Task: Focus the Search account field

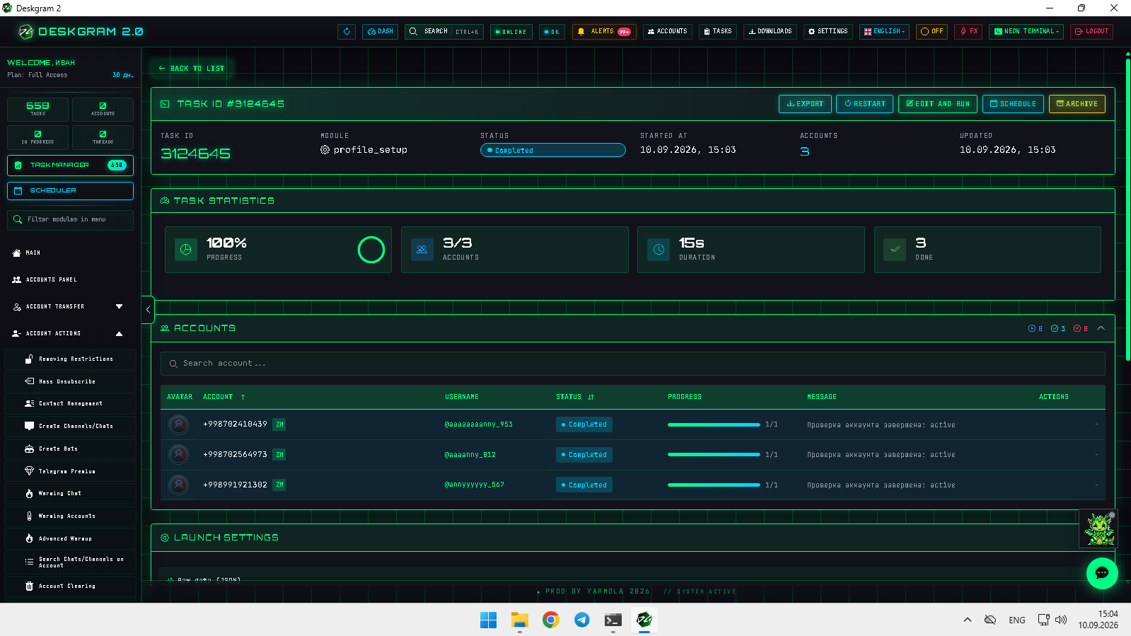Action: click(x=632, y=364)
